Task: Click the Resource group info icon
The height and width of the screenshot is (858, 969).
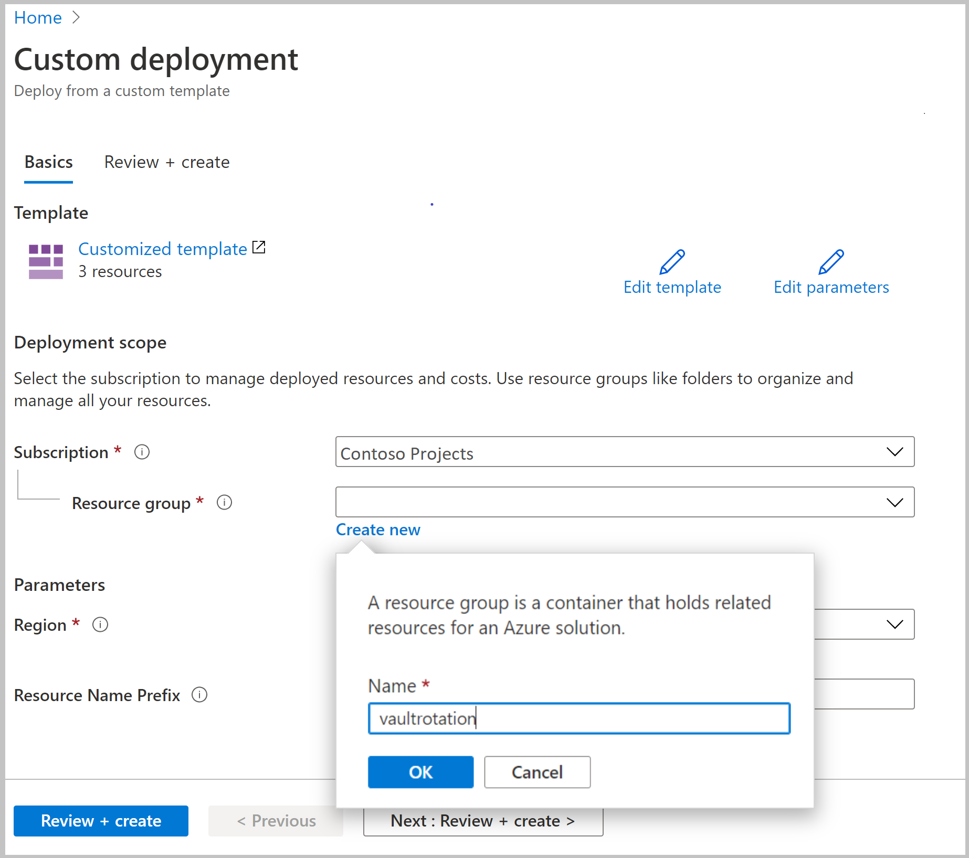Action: pos(224,502)
